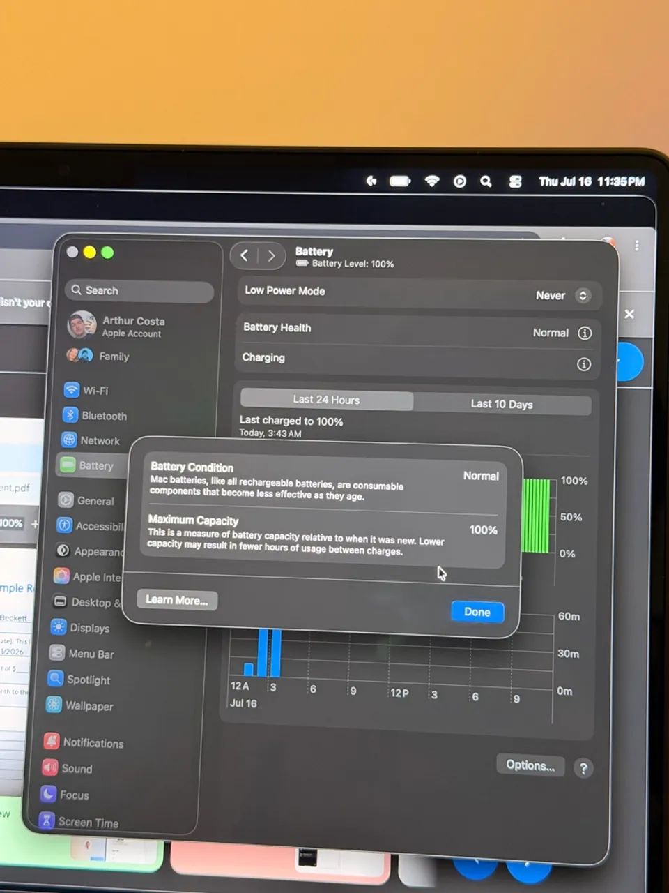
Task: Open the battery Options... button
Action: [x=530, y=765]
